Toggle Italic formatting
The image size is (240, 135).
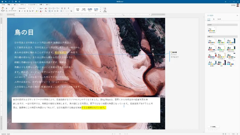(x=22, y=11)
